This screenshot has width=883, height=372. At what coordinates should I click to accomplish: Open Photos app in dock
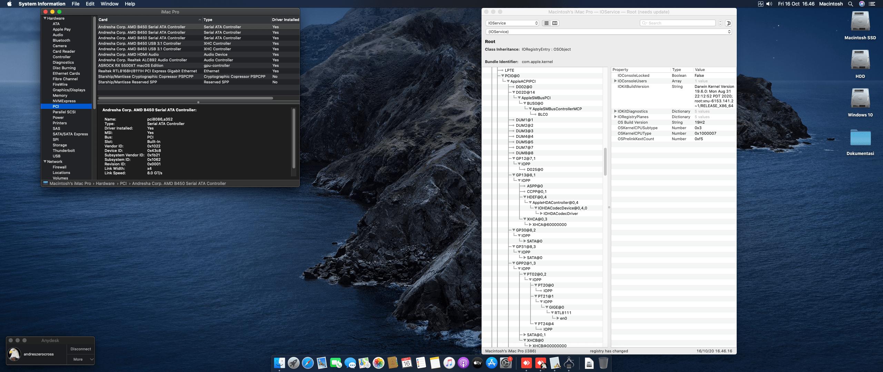tap(378, 363)
